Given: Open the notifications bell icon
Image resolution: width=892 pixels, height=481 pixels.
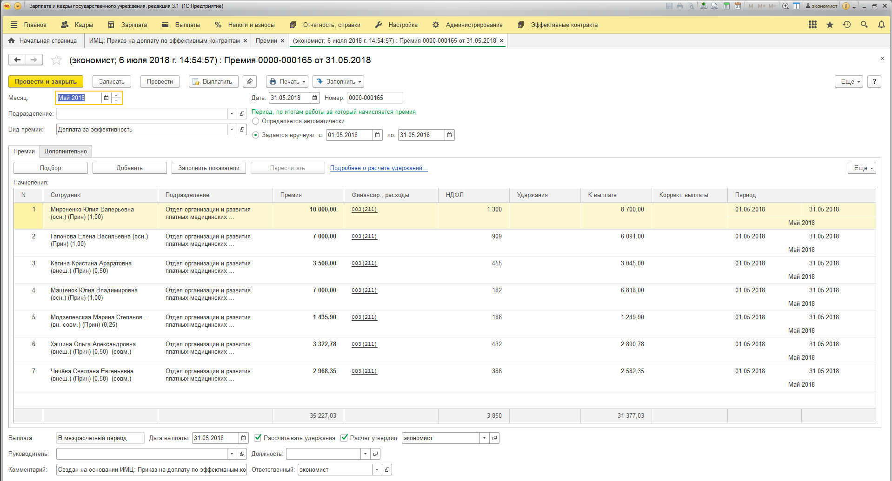Looking at the screenshot, I should tap(881, 25).
